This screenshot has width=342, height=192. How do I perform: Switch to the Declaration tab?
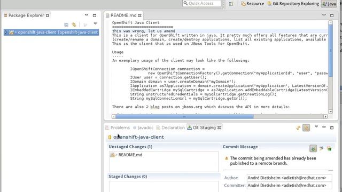point(170,128)
